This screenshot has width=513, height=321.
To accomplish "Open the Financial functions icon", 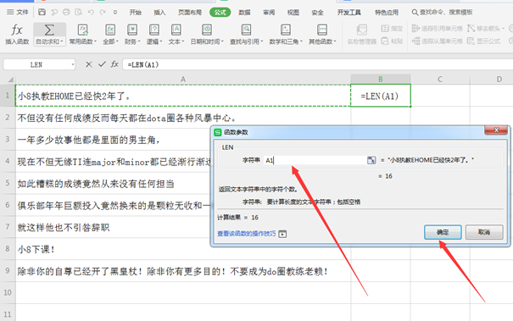I will tap(132, 30).
